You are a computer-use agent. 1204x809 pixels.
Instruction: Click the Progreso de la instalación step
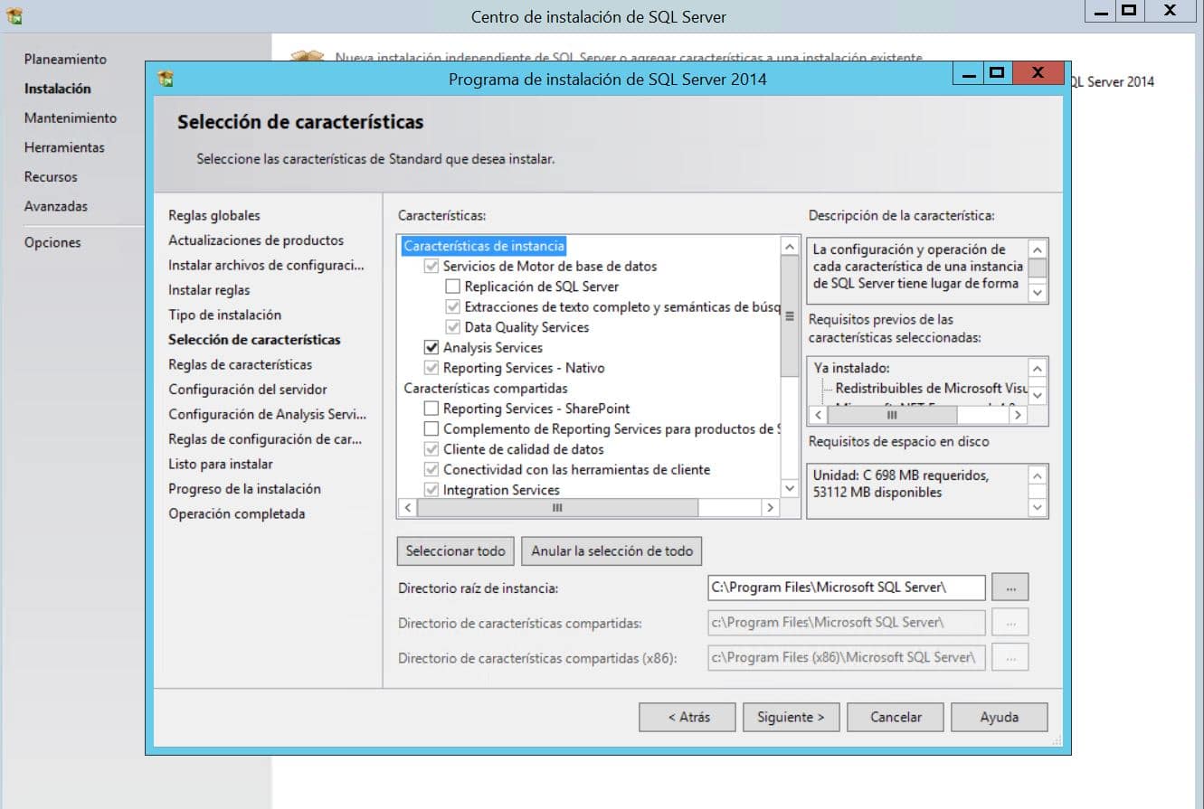(x=244, y=489)
